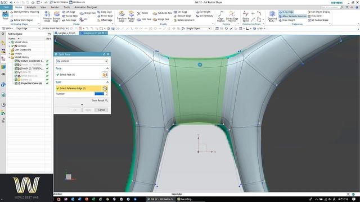Viewport: 360px width, 202px height.
Task: Expand the Model Views tree node
Action: point(10,43)
